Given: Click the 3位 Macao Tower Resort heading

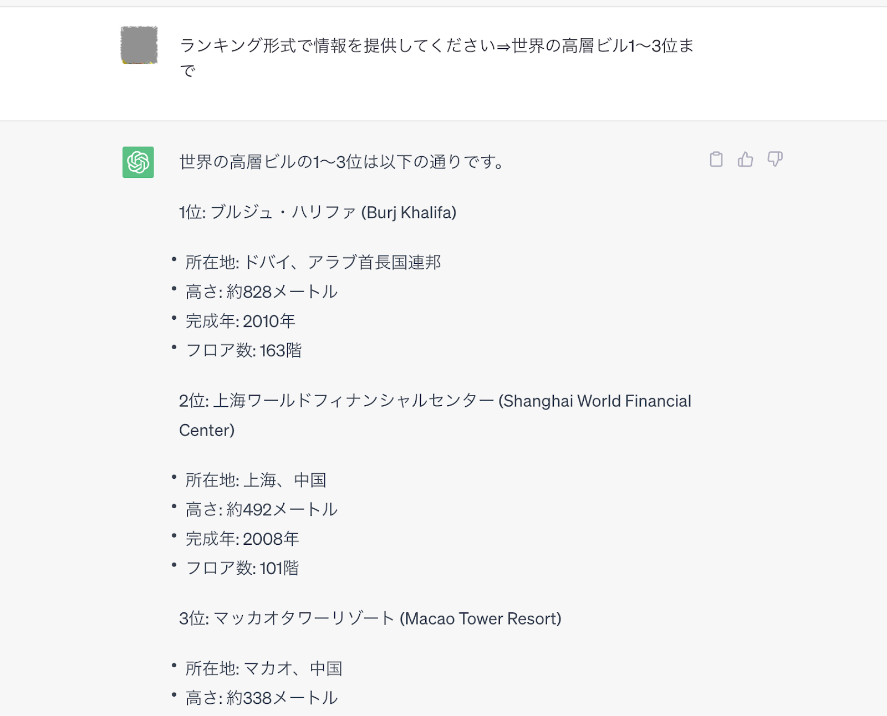Looking at the screenshot, I should (370, 618).
